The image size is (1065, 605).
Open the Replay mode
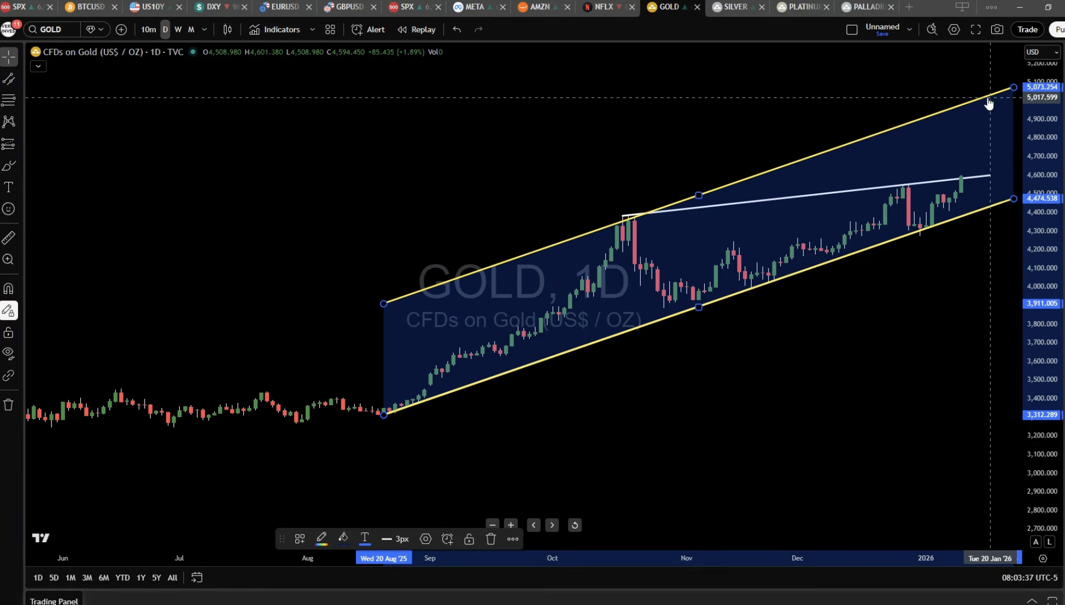417,29
